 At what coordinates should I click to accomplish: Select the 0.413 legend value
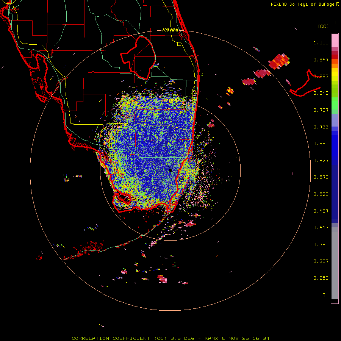(x=321, y=228)
